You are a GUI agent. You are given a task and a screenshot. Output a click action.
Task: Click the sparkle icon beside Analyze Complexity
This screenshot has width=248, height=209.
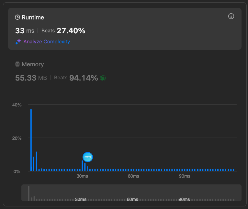pos(18,42)
